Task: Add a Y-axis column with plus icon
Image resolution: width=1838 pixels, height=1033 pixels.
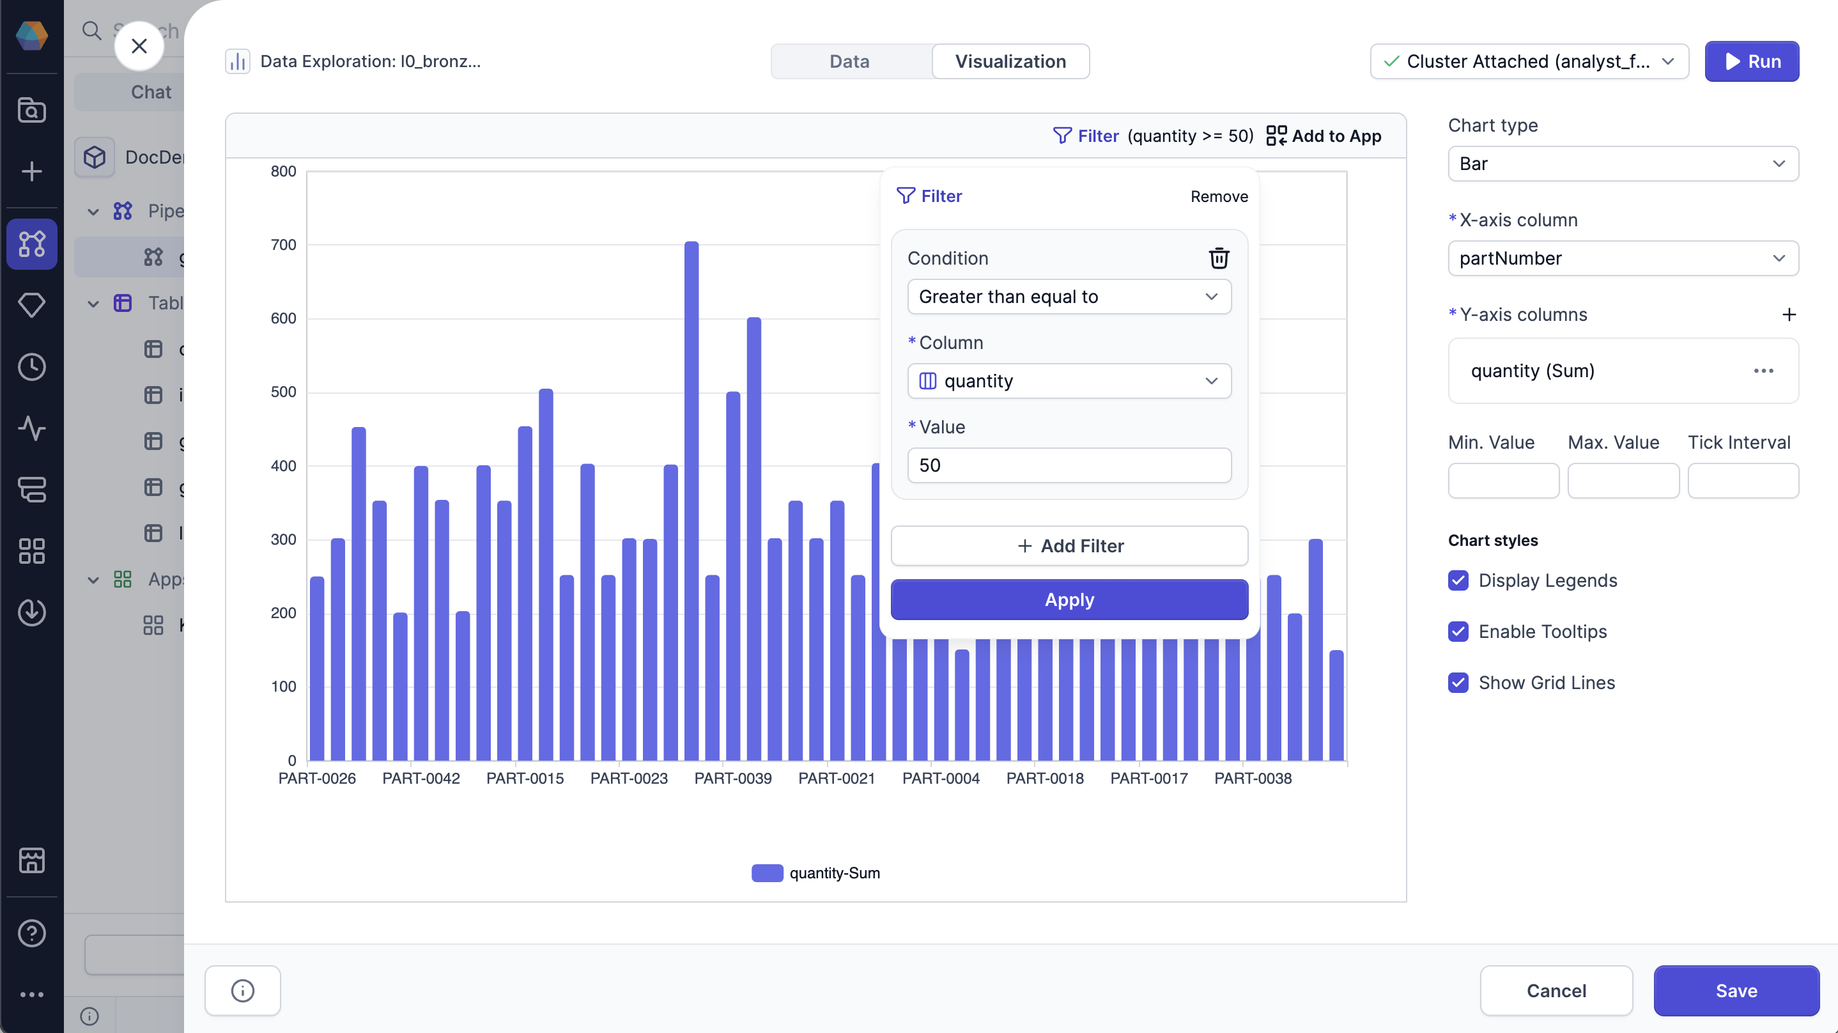Action: coord(1788,315)
